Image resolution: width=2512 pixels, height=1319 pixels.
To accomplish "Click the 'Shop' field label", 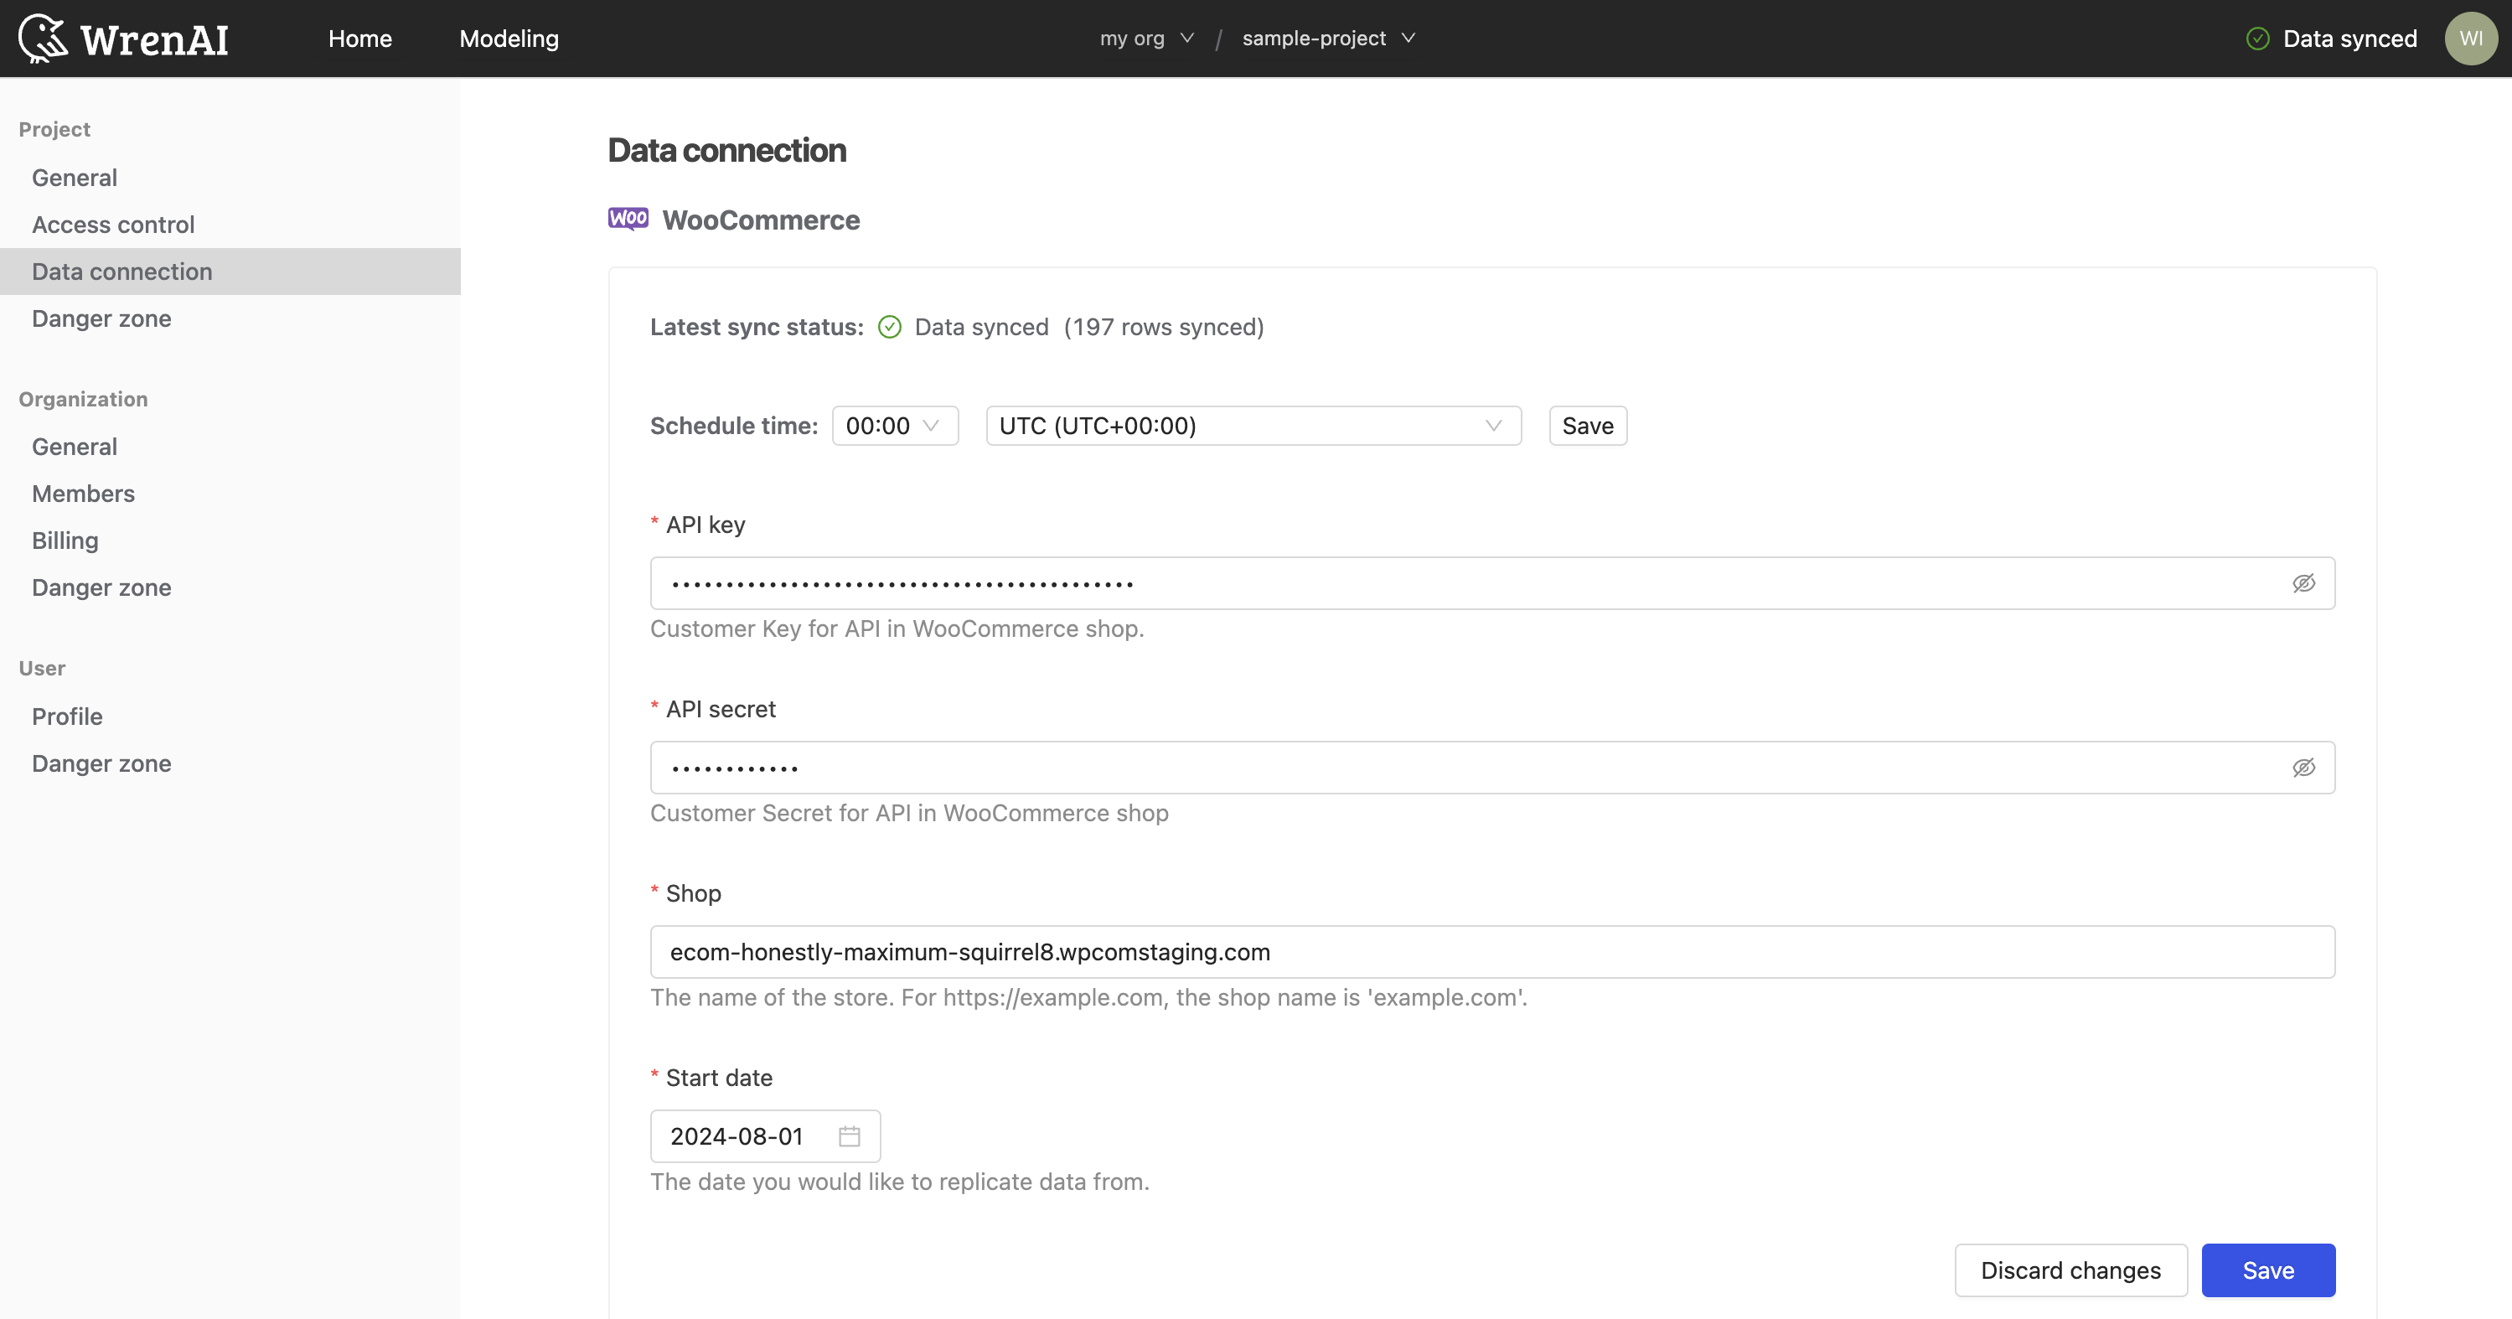I will tap(693, 893).
